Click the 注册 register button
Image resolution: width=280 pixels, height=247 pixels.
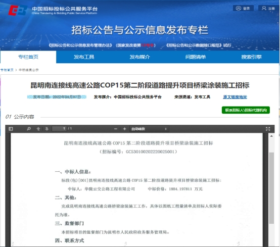point(268,8)
